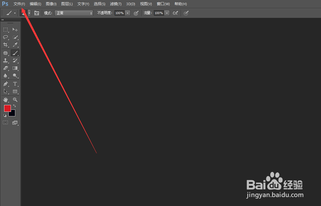The image size is (321, 206).
Task: Select the Lasso tool
Action: [x=5, y=37]
